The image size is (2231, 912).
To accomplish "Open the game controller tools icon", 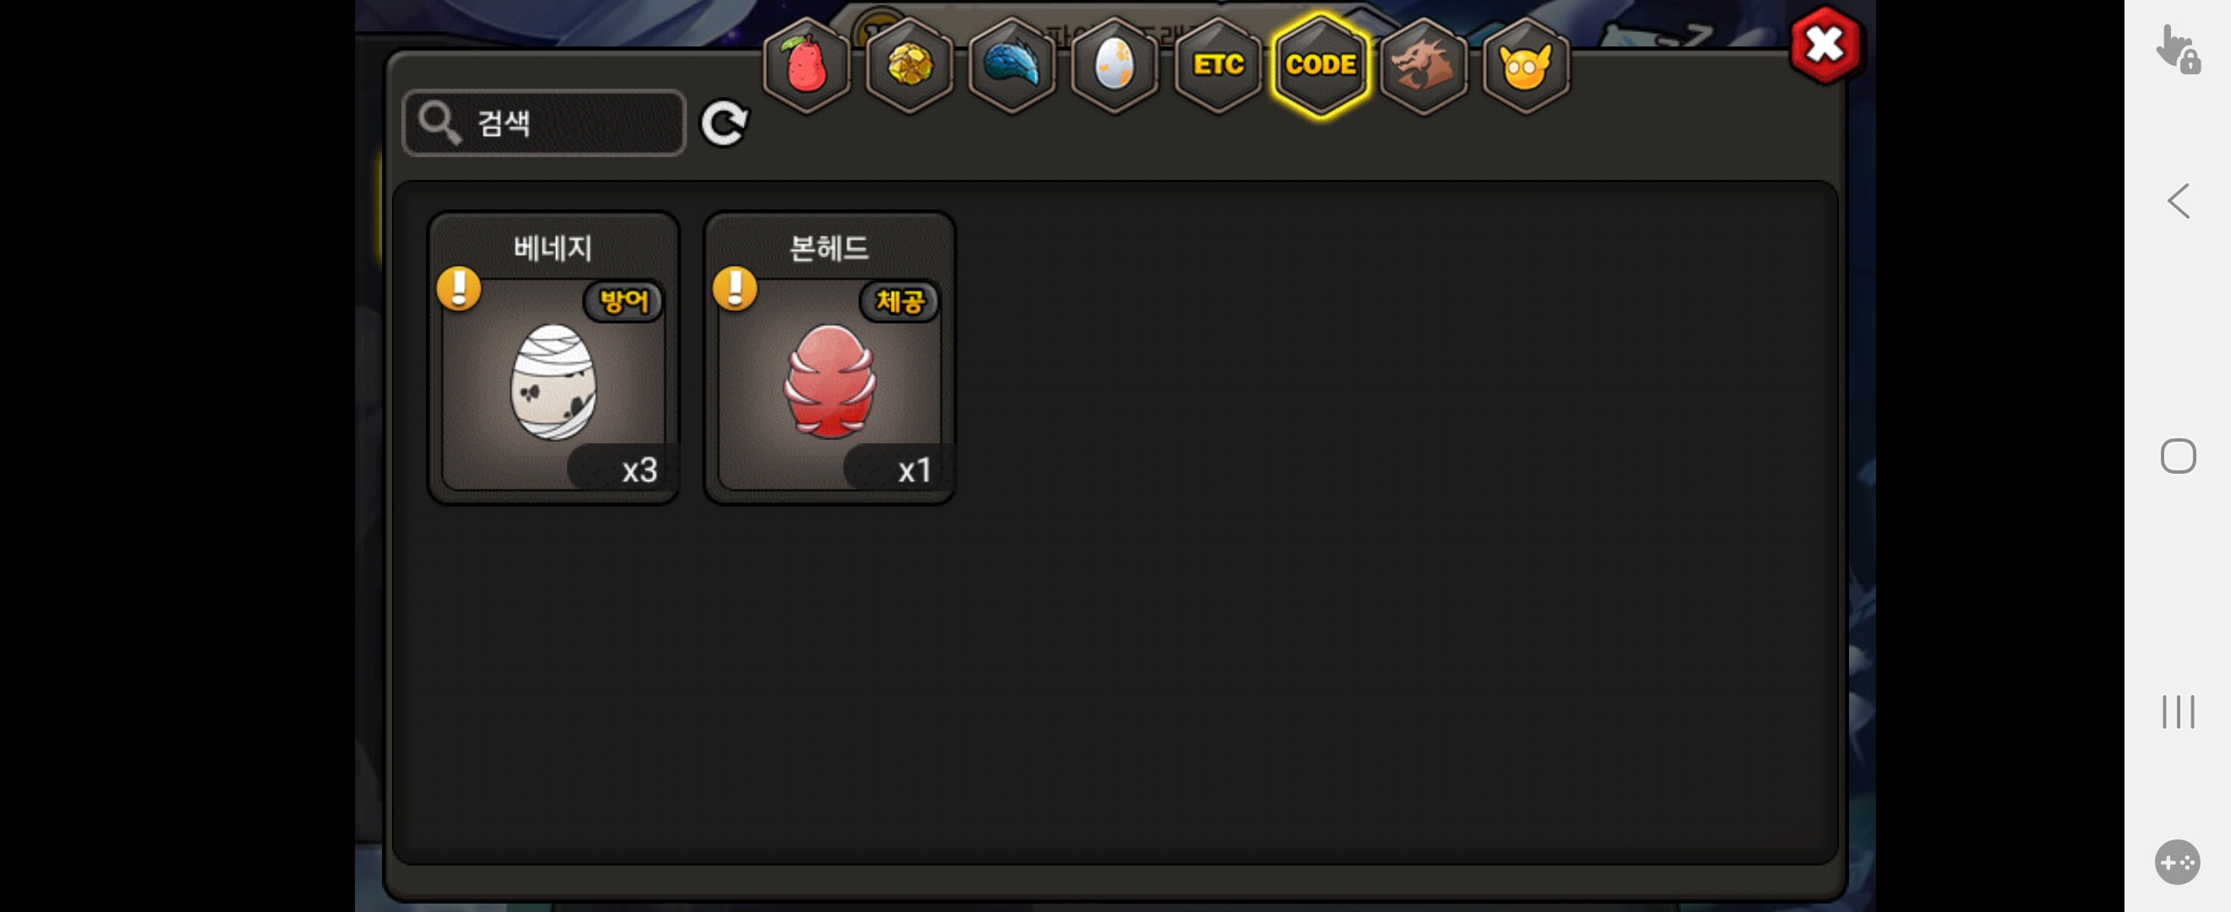I will 2177,862.
